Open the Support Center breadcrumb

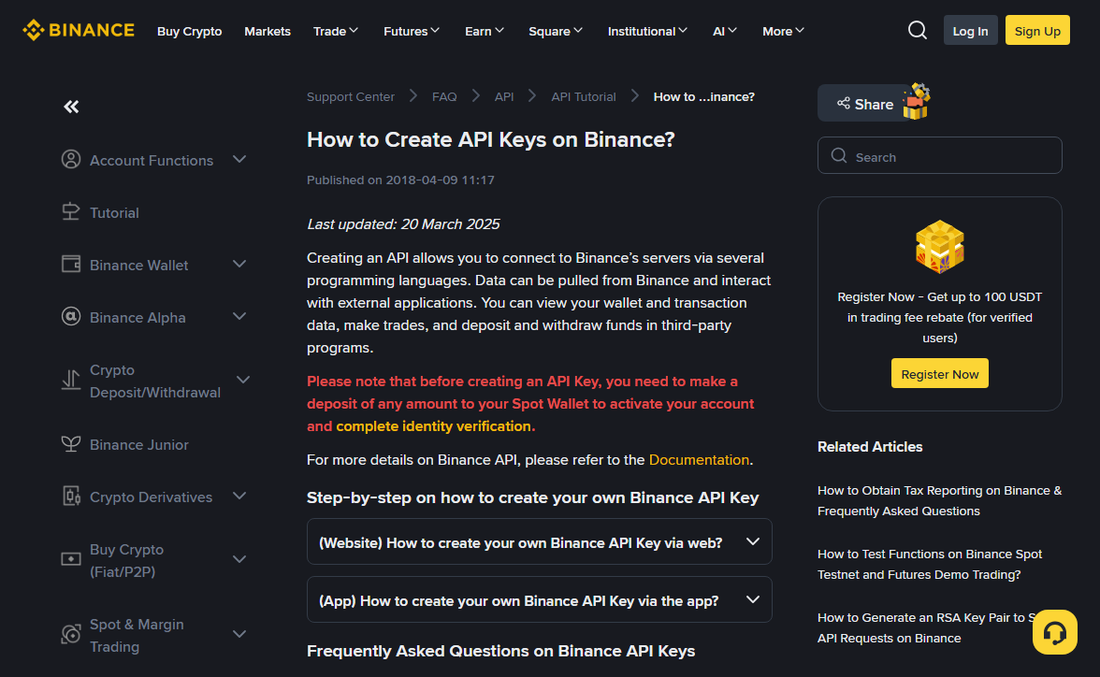tap(351, 97)
